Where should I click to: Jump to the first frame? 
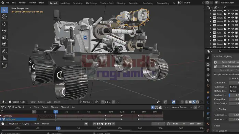point(95,124)
